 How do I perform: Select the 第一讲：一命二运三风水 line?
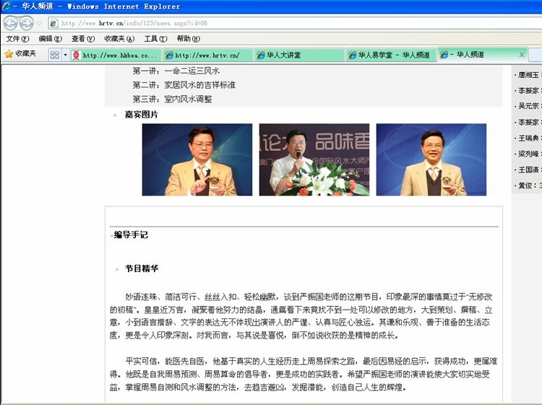(176, 71)
